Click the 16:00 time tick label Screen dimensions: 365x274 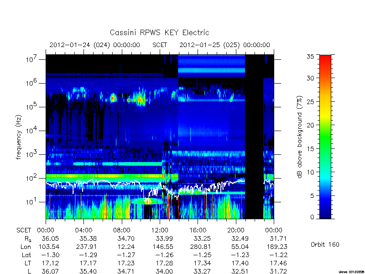coord(198,231)
